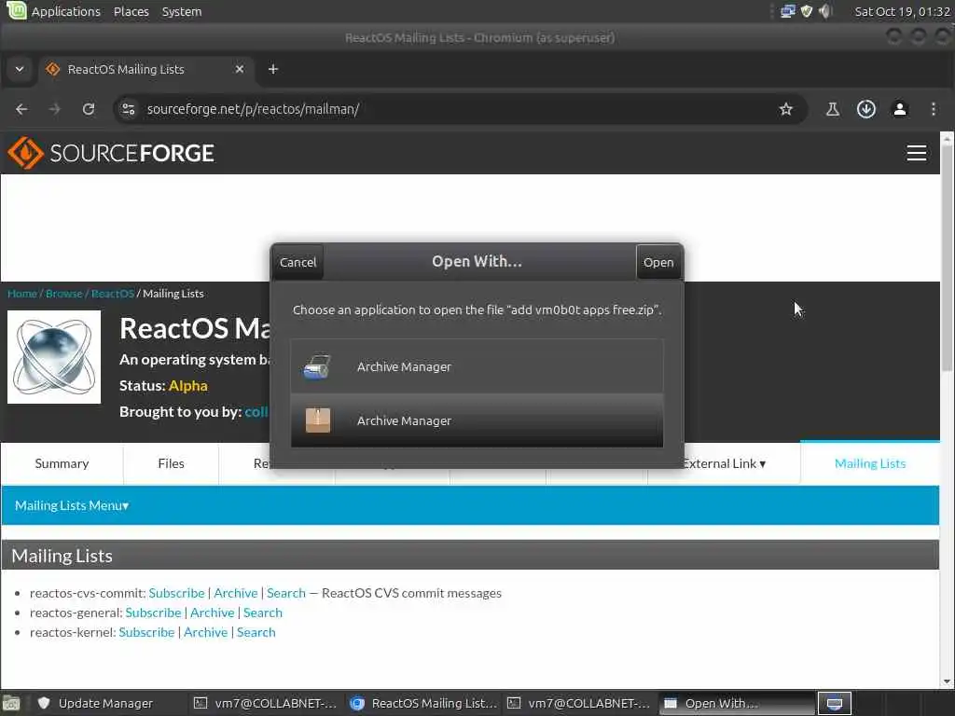Viewport: 955px width, 716px height.
Task: Click the Home breadcrumb link
Action: point(22,294)
